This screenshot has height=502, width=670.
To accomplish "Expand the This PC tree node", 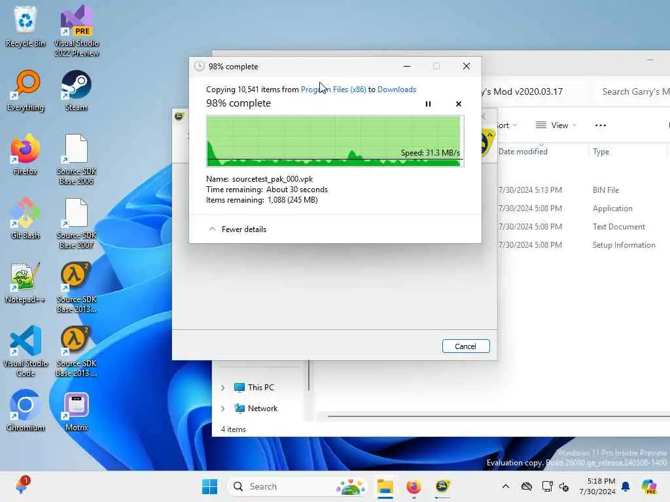I will (222, 388).
